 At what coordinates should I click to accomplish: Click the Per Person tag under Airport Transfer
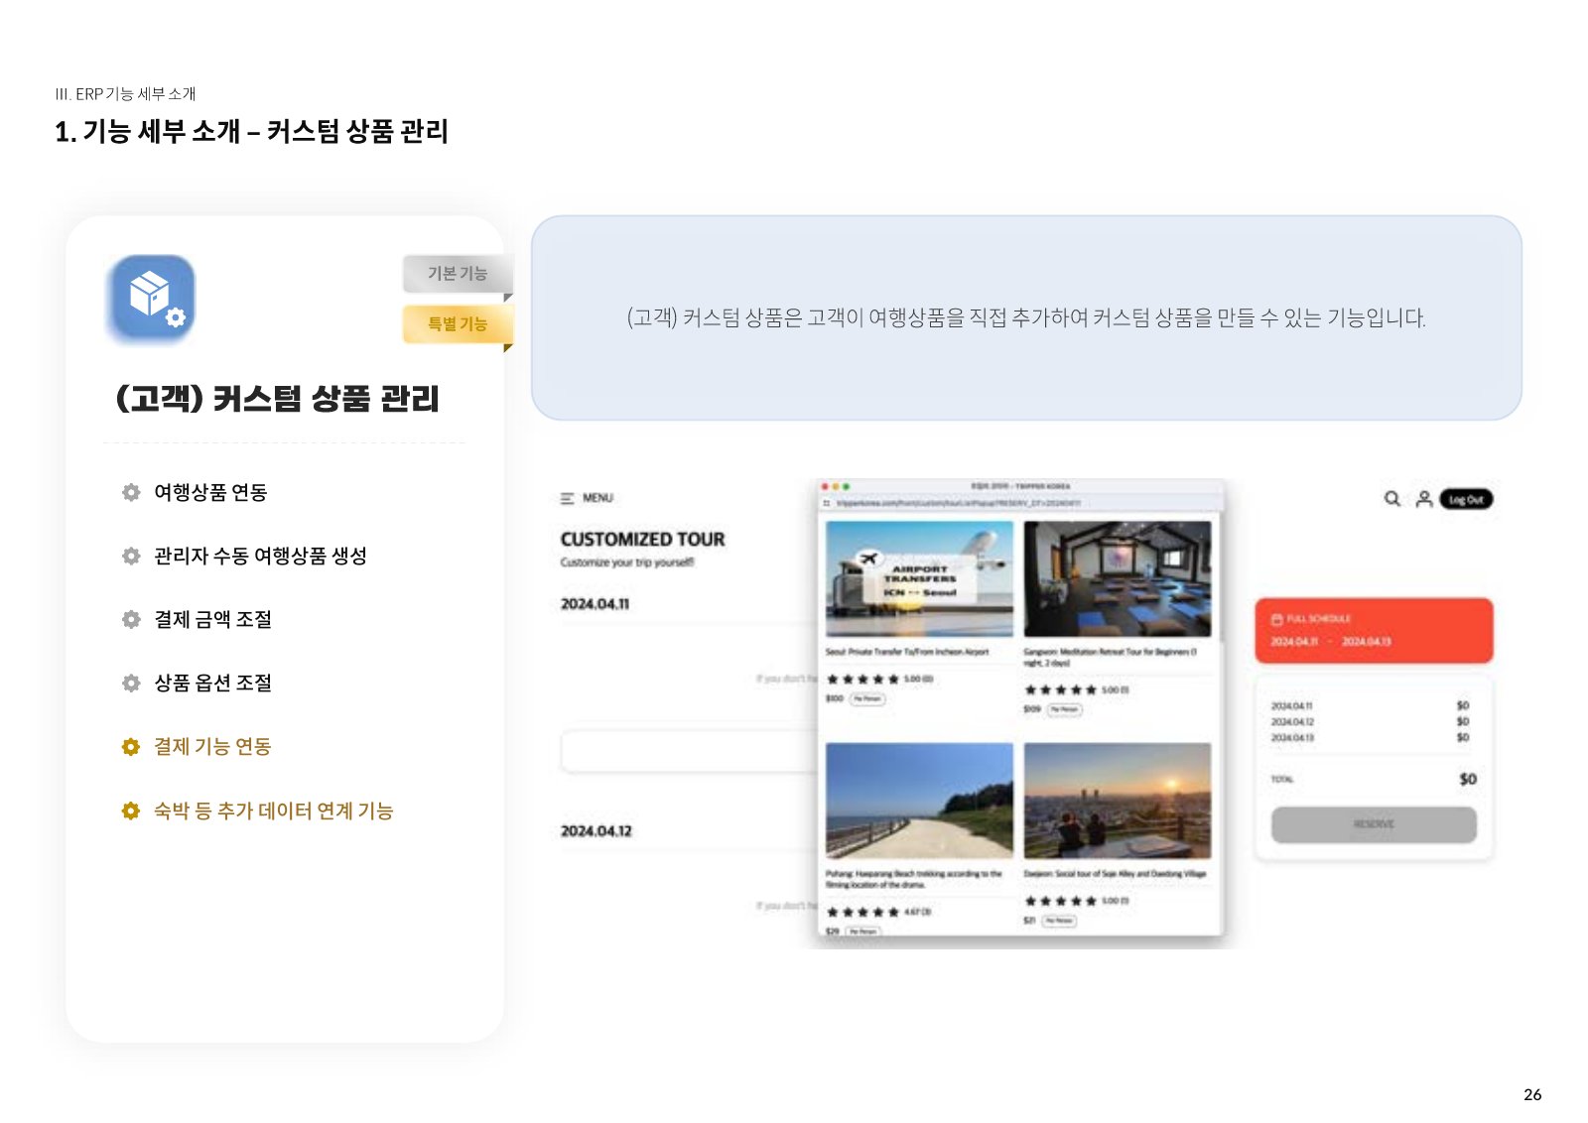point(867,699)
